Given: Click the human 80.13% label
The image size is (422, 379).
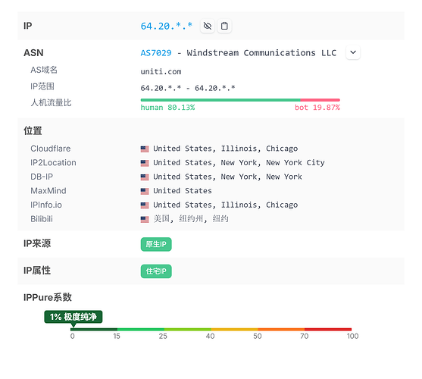Looking at the screenshot, I should (167, 108).
